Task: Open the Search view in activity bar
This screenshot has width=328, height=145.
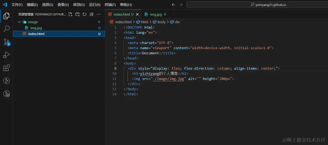Action: (x=7, y=29)
